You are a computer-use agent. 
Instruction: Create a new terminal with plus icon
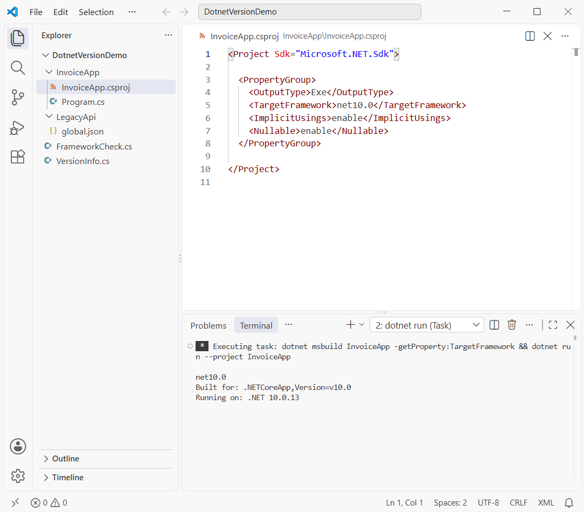[x=350, y=325]
